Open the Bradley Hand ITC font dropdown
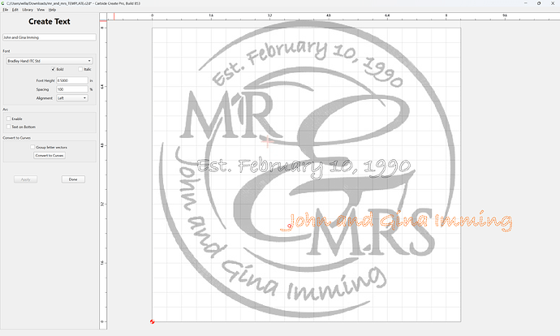 [x=50, y=61]
